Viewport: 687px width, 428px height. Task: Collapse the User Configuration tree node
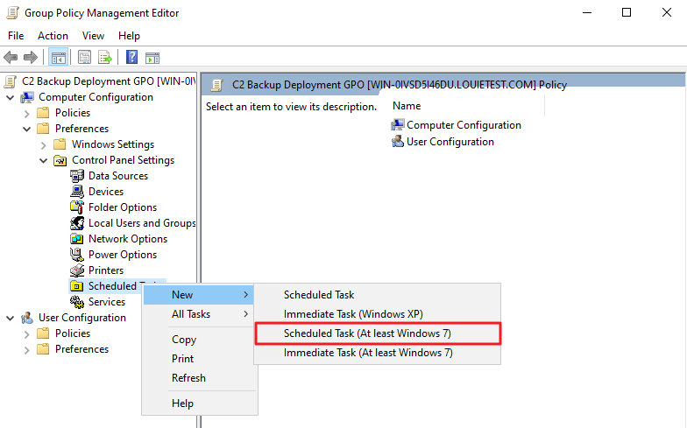11,319
